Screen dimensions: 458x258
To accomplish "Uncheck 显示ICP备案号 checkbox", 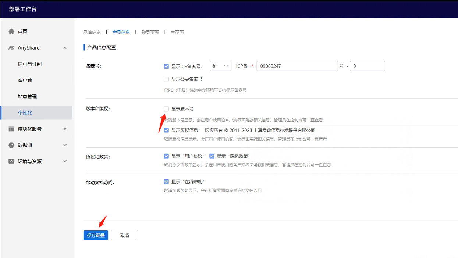I will (166, 66).
